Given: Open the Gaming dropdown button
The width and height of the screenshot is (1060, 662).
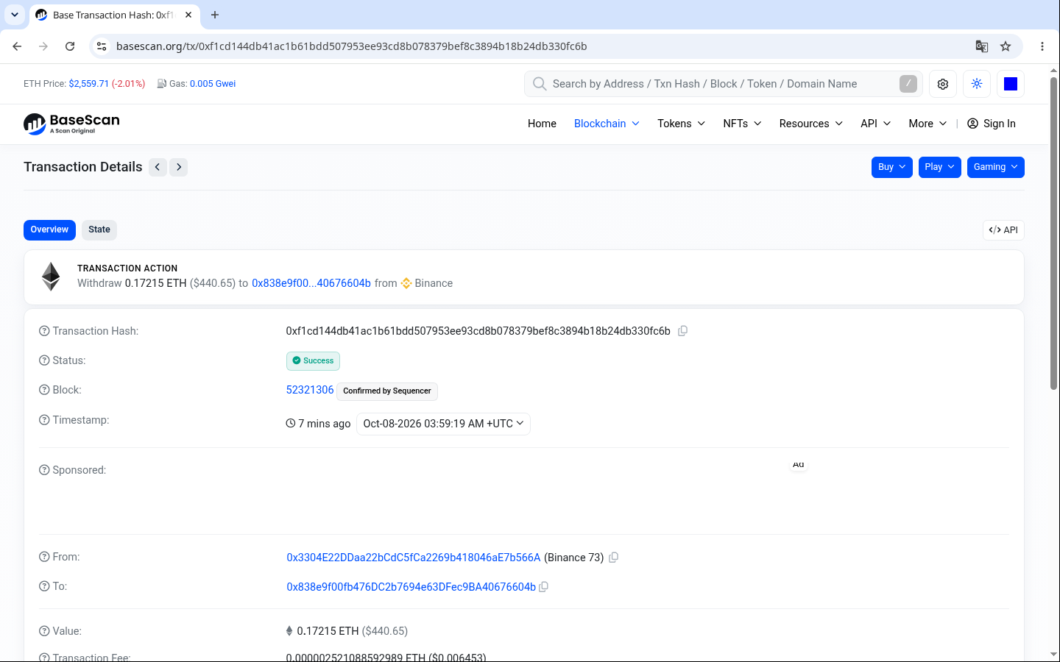Looking at the screenshot, I should (x=995, y=167).
